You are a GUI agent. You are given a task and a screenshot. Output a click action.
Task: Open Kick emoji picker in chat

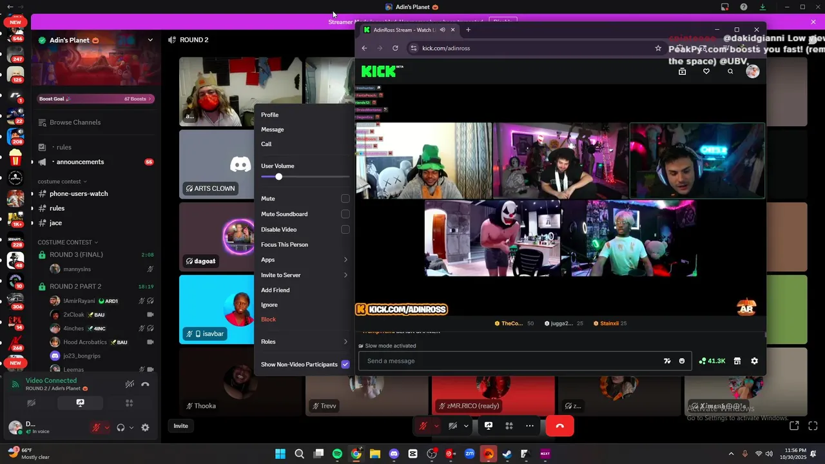pos(682,361)
